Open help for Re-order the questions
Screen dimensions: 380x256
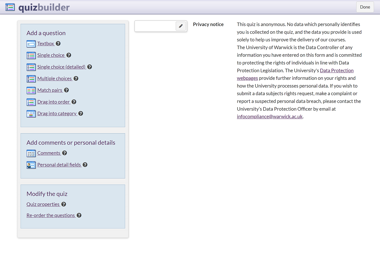[x=79, y=215]
